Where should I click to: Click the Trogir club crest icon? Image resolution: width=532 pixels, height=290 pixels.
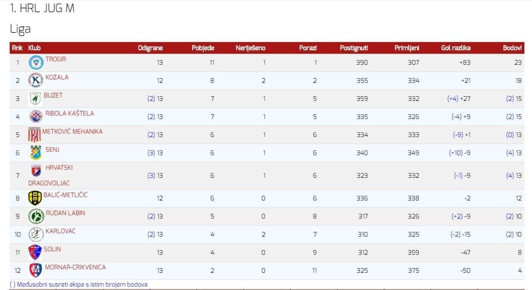click(36, 63)
